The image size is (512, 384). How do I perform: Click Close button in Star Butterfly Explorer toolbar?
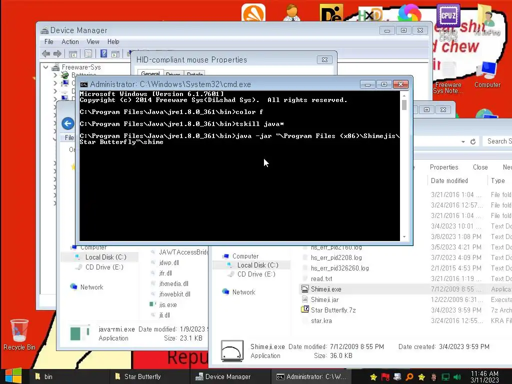(x=480, y=167)
